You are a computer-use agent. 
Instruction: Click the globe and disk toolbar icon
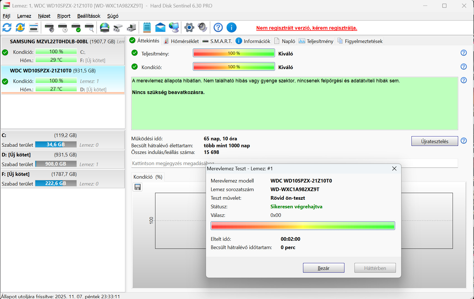(105, 27)
